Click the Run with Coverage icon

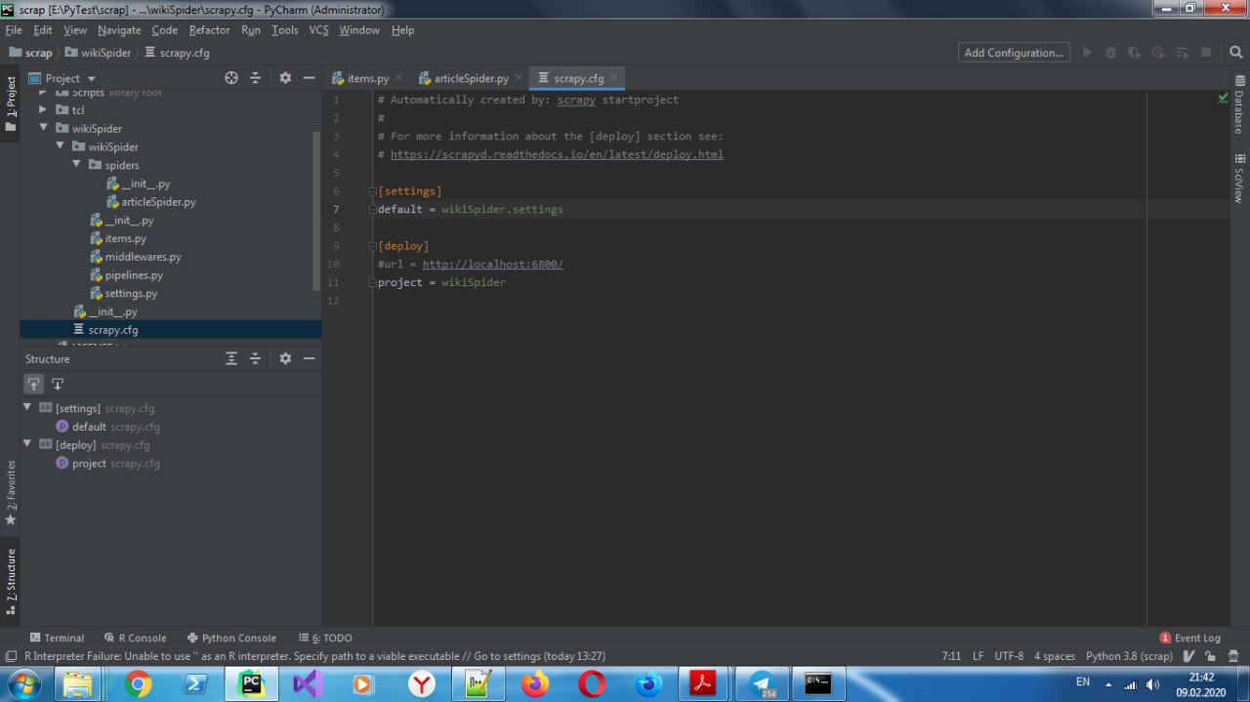click(x=1134, y=53)
